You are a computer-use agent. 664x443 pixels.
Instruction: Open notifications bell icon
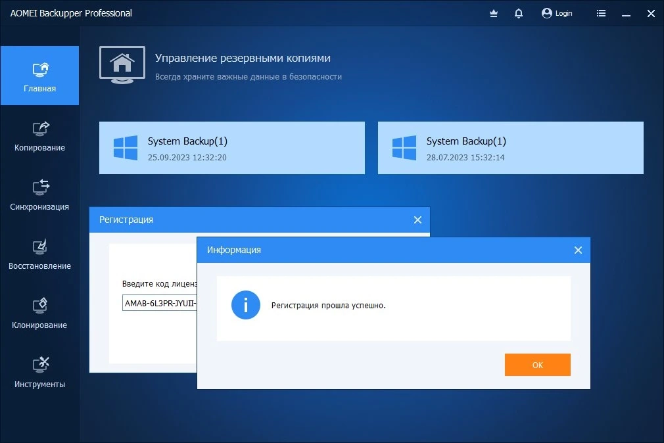[518, 14]
